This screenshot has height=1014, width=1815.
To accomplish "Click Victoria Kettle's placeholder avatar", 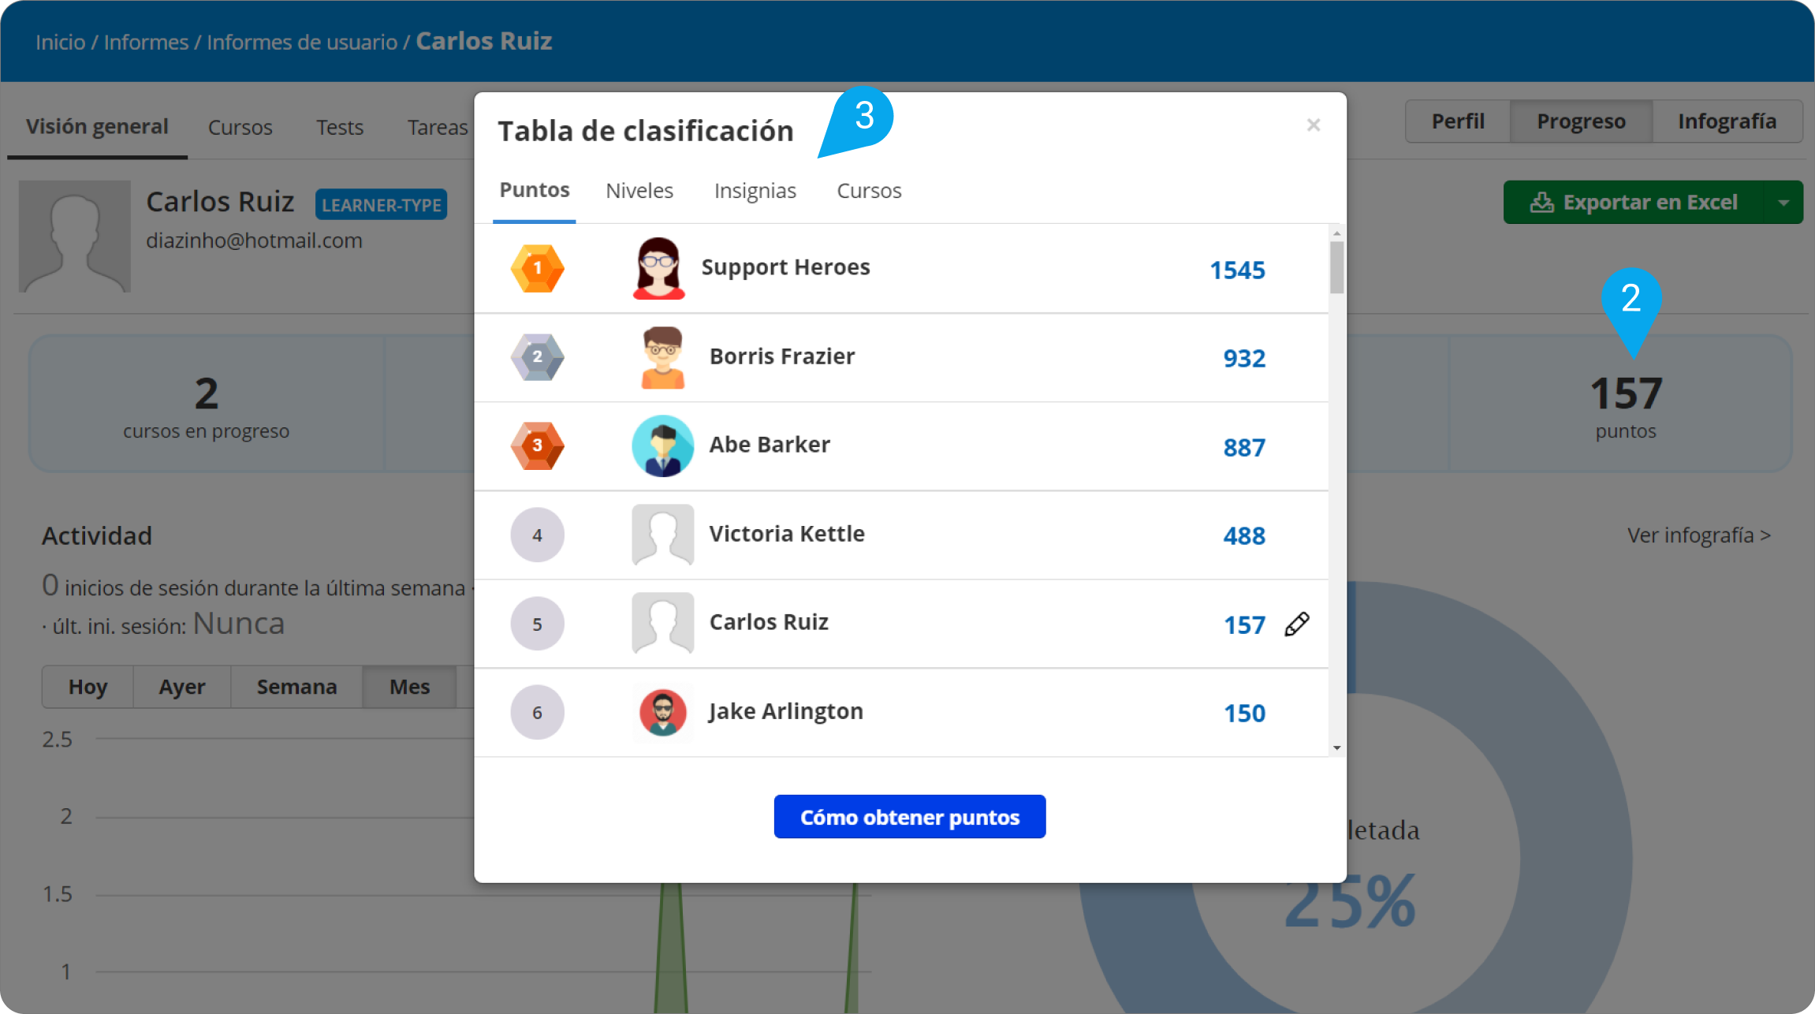I will (x=662, y=535).
